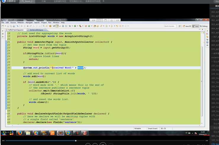This screenshot has height=145, width=219.
Task: Switch to the Debug perspective
Action: pyautogui.click(x=204, y=26)
